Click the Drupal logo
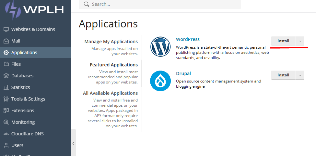 point(160,81)
